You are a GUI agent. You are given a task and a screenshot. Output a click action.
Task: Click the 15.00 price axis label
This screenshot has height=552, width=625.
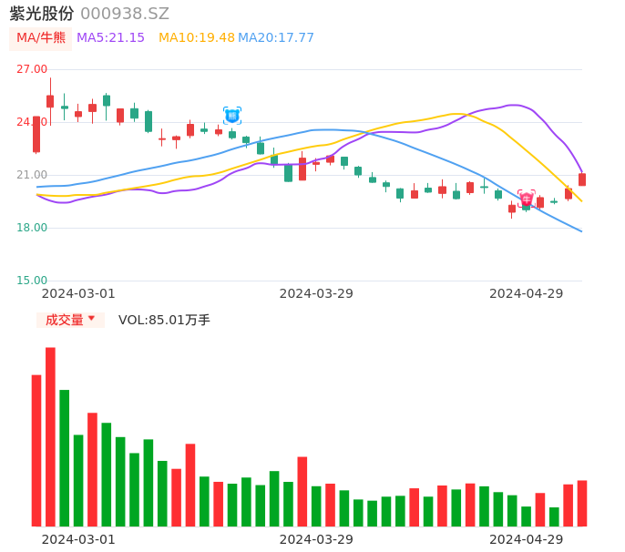click(x=32, y=281)
